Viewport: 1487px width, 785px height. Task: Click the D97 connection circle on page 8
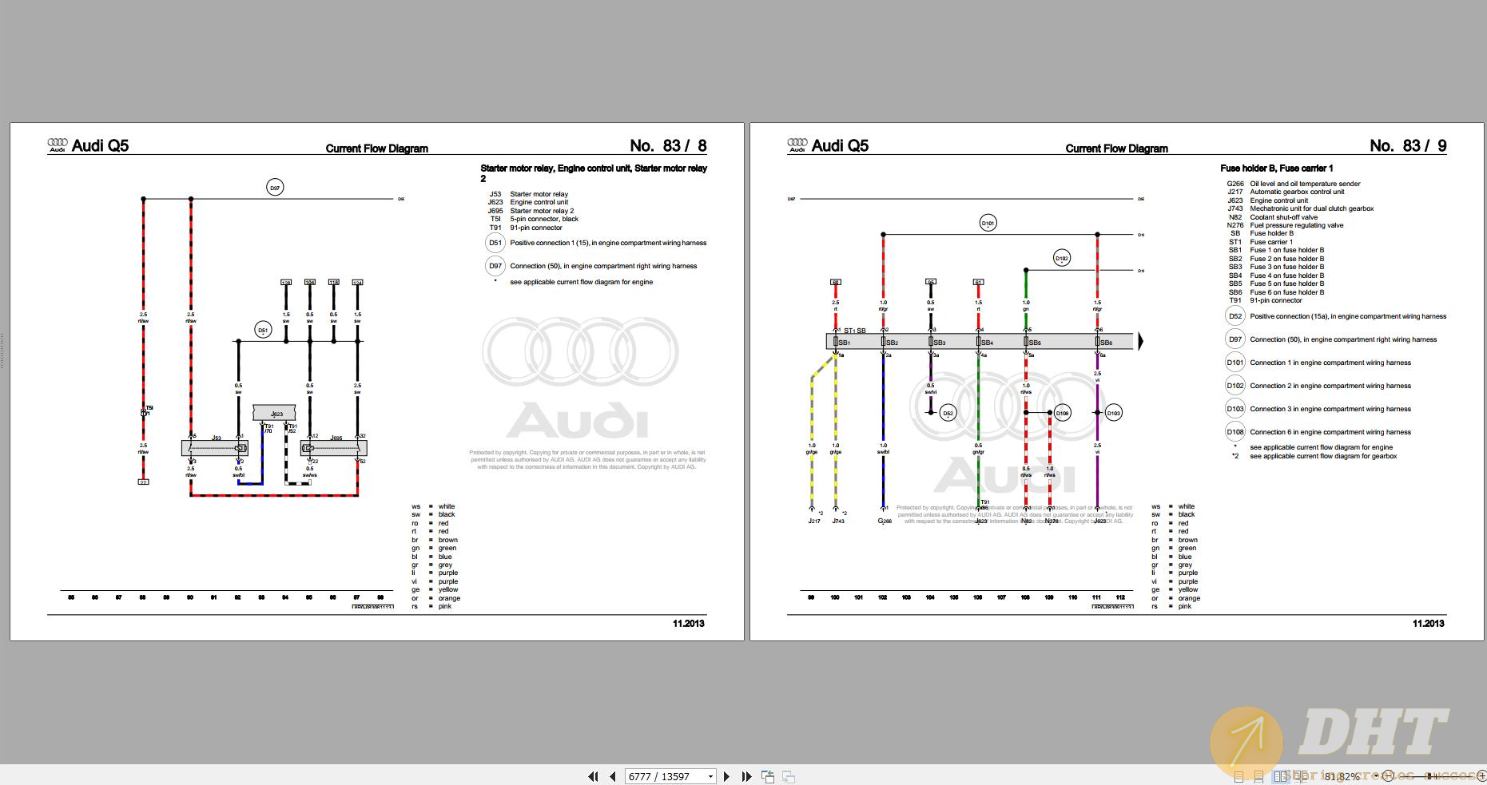275,188
